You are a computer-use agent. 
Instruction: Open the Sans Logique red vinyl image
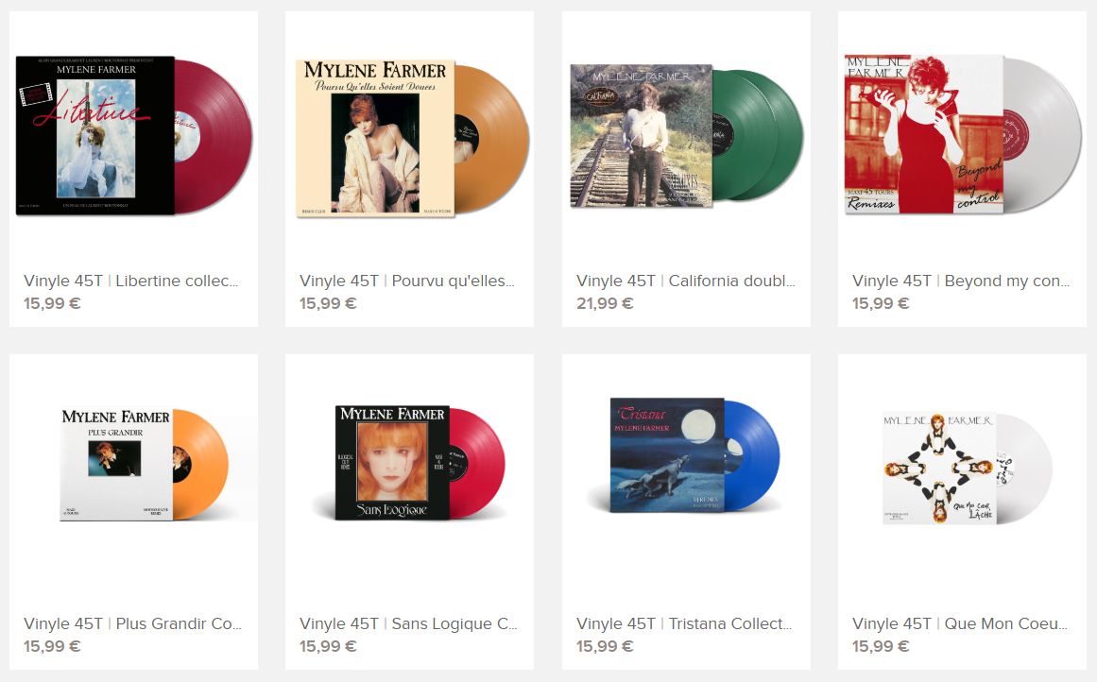coord(410,462)
